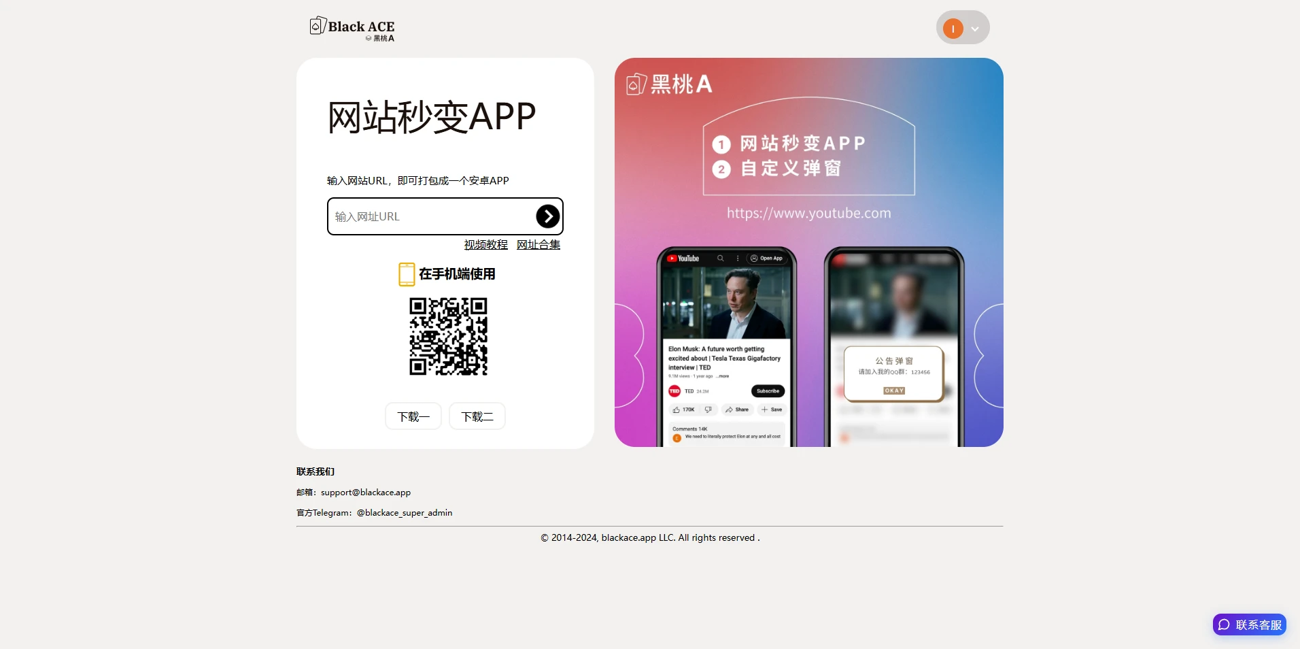
Task: Click 下载一 download button
Action: pyautogui.click(x=413, y=416)
